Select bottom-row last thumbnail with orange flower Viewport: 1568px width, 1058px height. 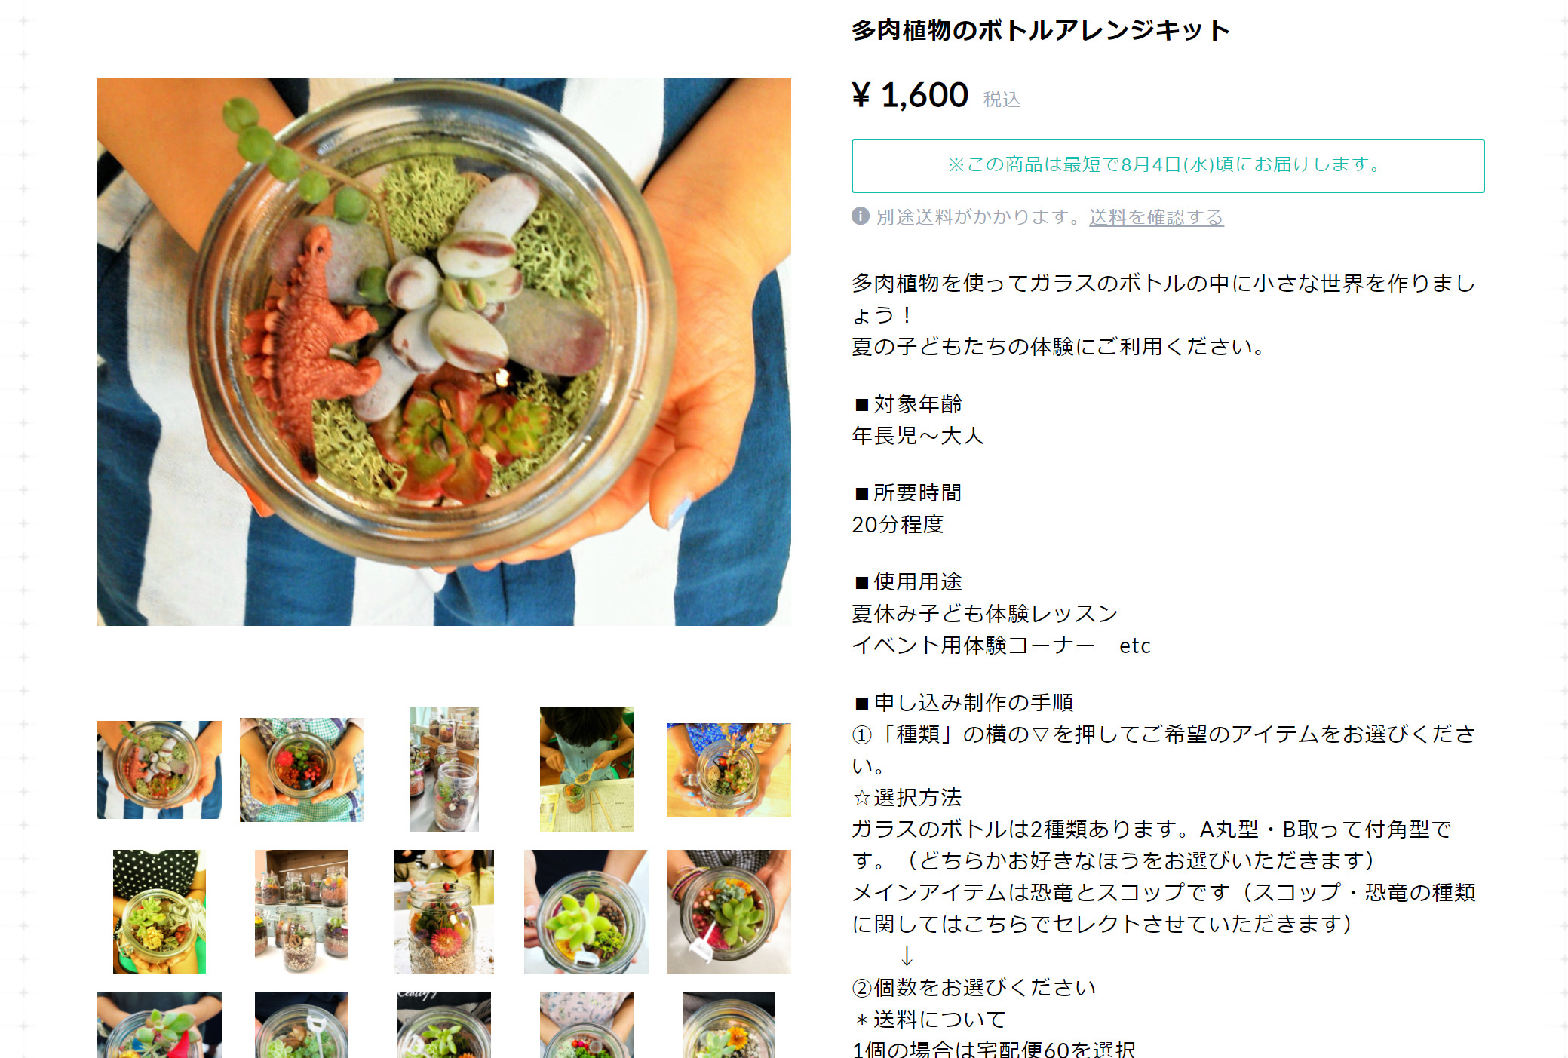(729, 1025)
